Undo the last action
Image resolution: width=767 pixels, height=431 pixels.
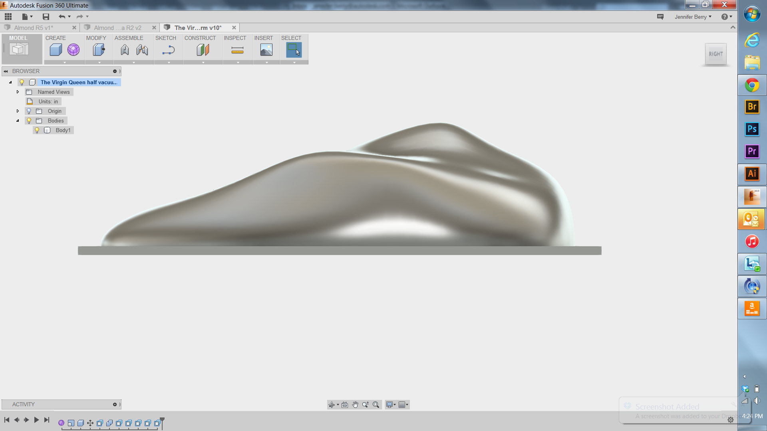click(62, 17)
